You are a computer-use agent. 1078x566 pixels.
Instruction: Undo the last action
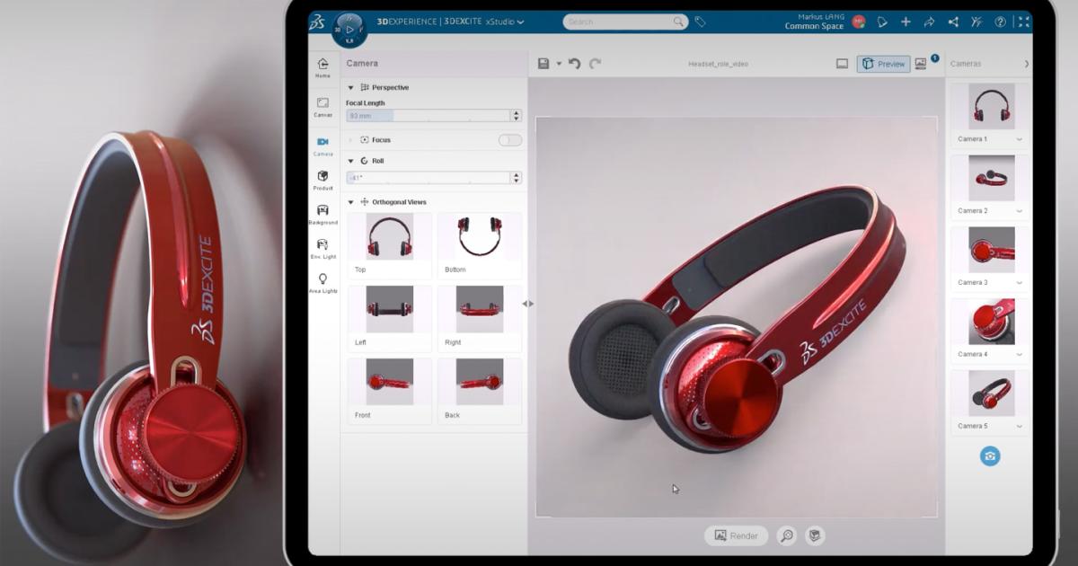click(575, 64)
